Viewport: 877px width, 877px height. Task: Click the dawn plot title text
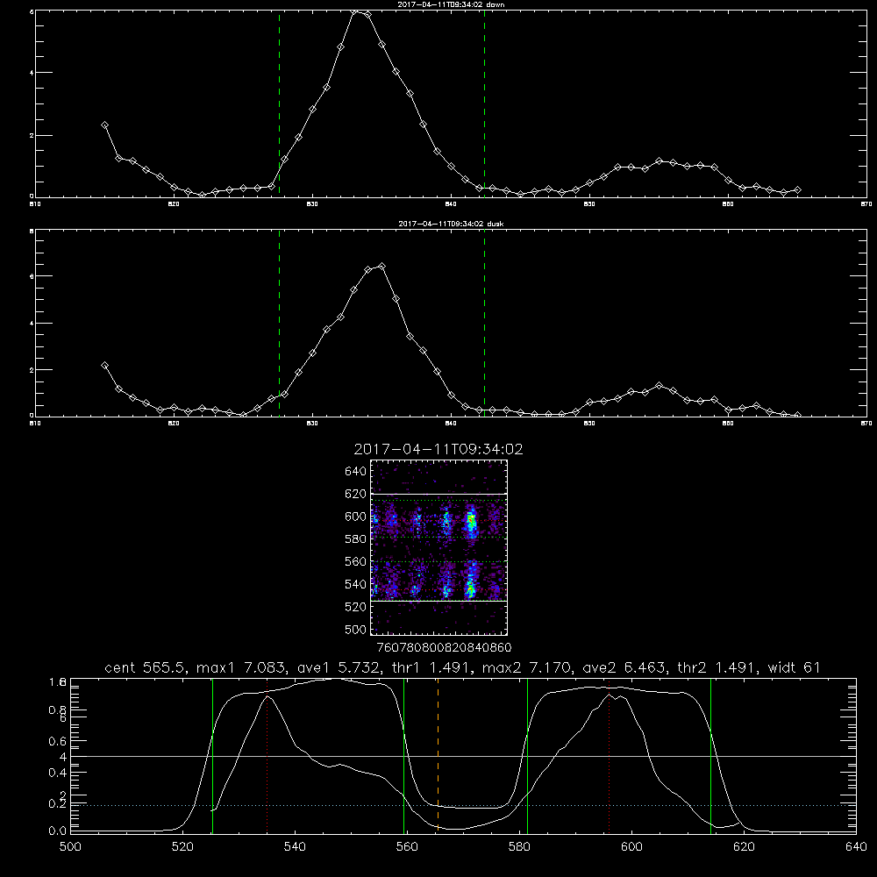tap(451, 4)
